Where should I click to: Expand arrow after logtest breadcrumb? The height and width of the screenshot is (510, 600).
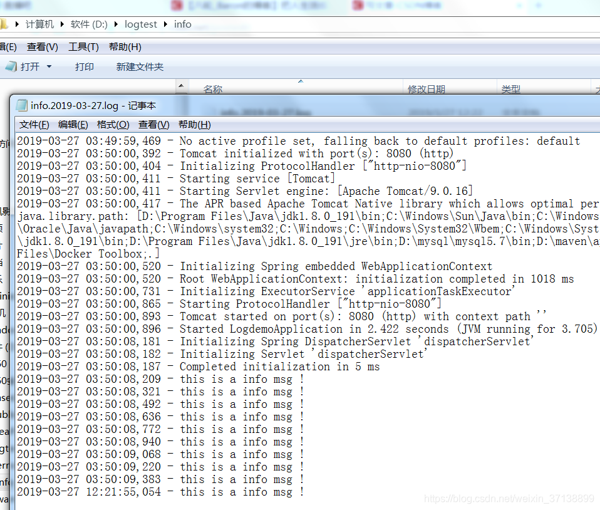166,24
